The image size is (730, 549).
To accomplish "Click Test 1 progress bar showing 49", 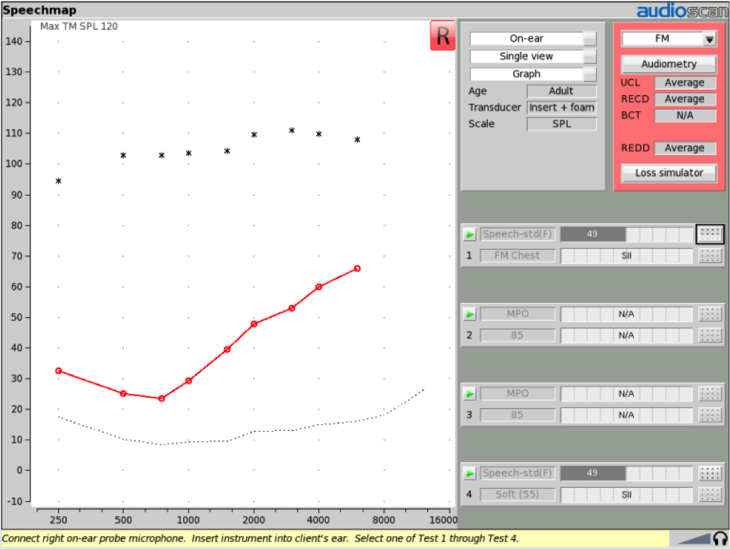I will [627, 234].
